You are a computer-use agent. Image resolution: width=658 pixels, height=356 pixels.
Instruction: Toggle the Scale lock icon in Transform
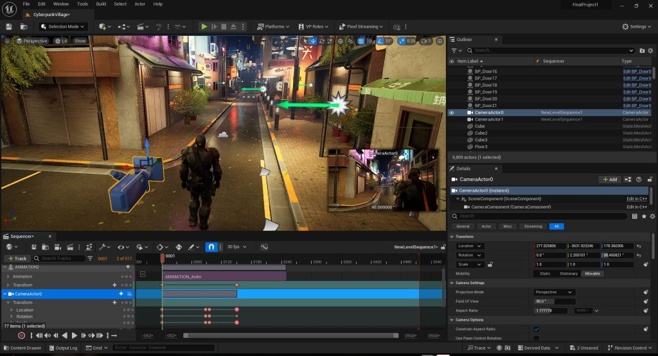click(x=490, y=264)
